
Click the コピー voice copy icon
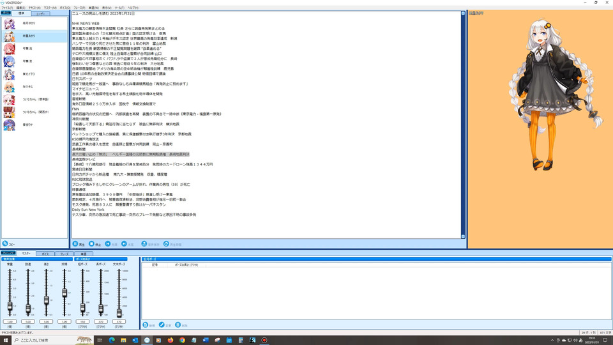click(x=5, y=243)
